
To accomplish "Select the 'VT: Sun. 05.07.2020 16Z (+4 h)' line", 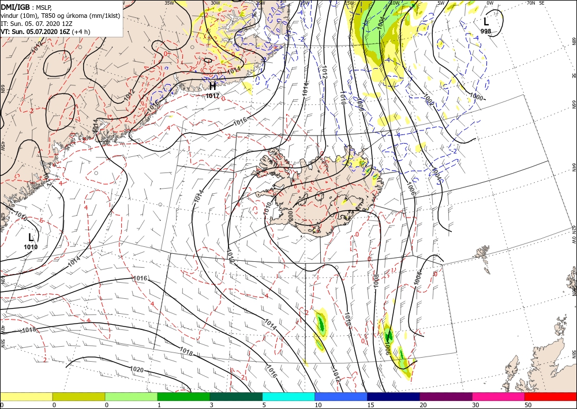I will click(45, 32).
